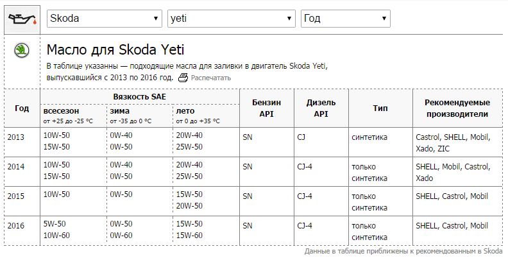This screenshot has height=258, width=508.
Task: Click the Вязкость SAE column header
Action: tap(140, 96)
